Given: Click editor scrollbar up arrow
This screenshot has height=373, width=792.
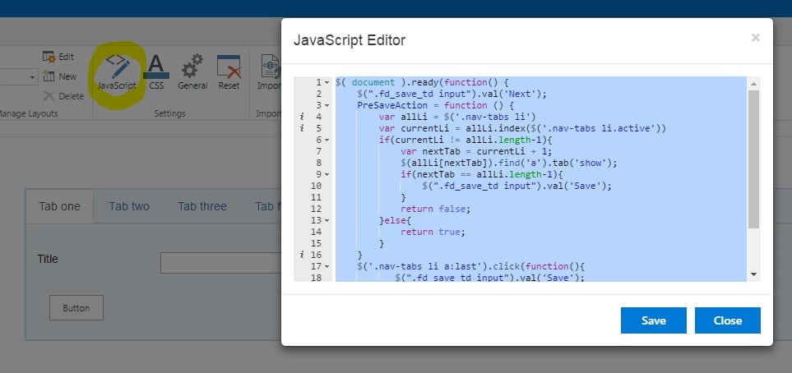Looking at the screenshot, I should pos(753,84).
